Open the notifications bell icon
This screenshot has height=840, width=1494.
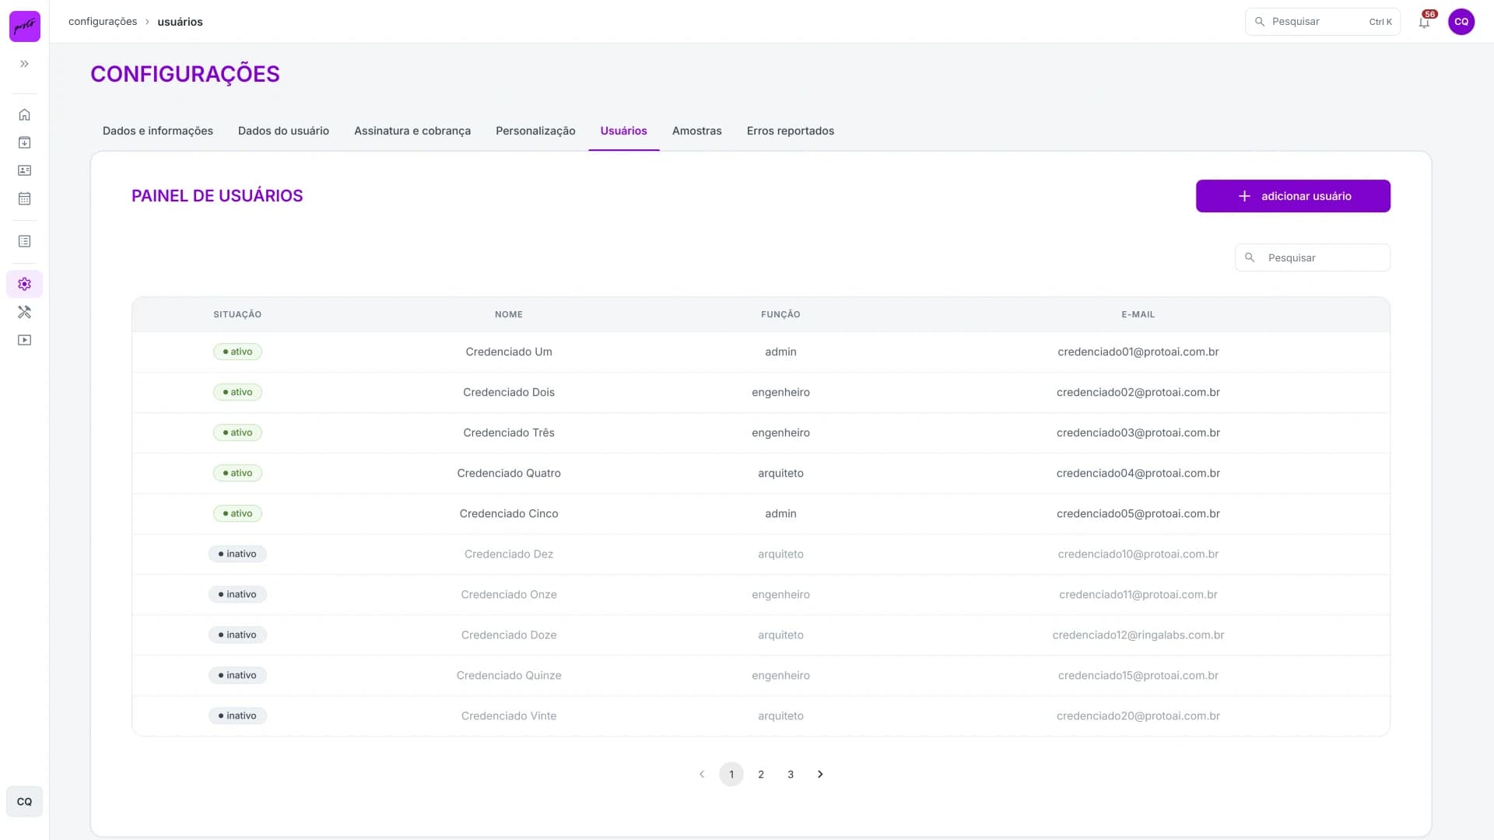pyautogui.click(x=1424, y=22)
